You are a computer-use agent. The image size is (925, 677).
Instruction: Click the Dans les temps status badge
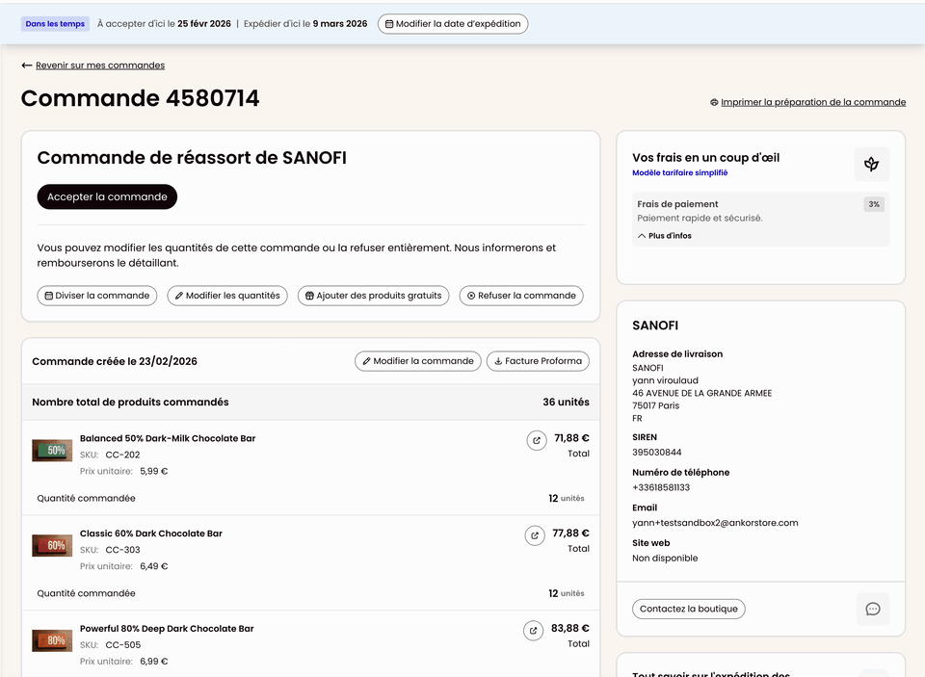pyautogui.click(x=55, y=24)
